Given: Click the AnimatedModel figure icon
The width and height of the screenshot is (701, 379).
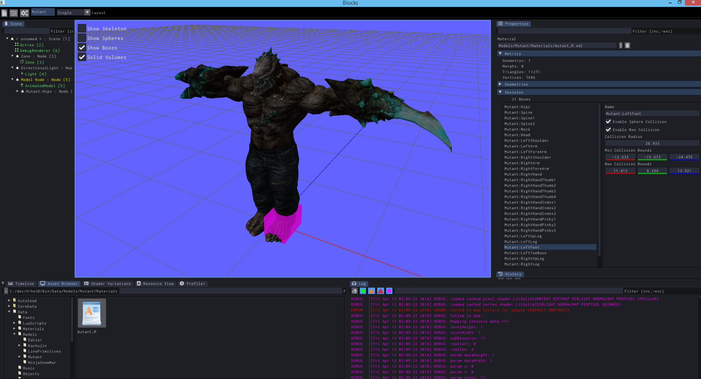Looking at the screenshot, I should click(22, 85).
